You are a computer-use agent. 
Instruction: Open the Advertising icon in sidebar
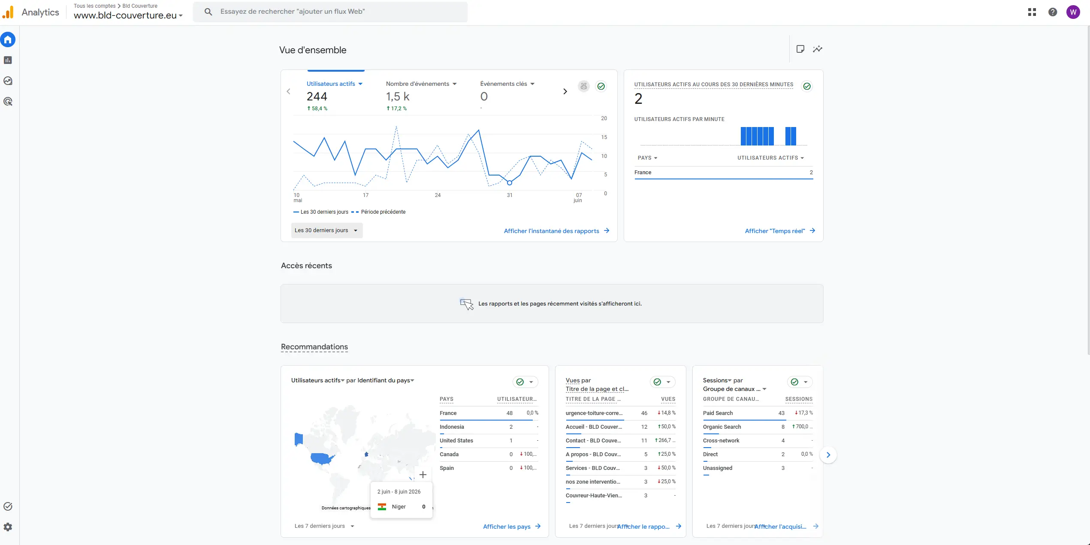click(8, 101)
